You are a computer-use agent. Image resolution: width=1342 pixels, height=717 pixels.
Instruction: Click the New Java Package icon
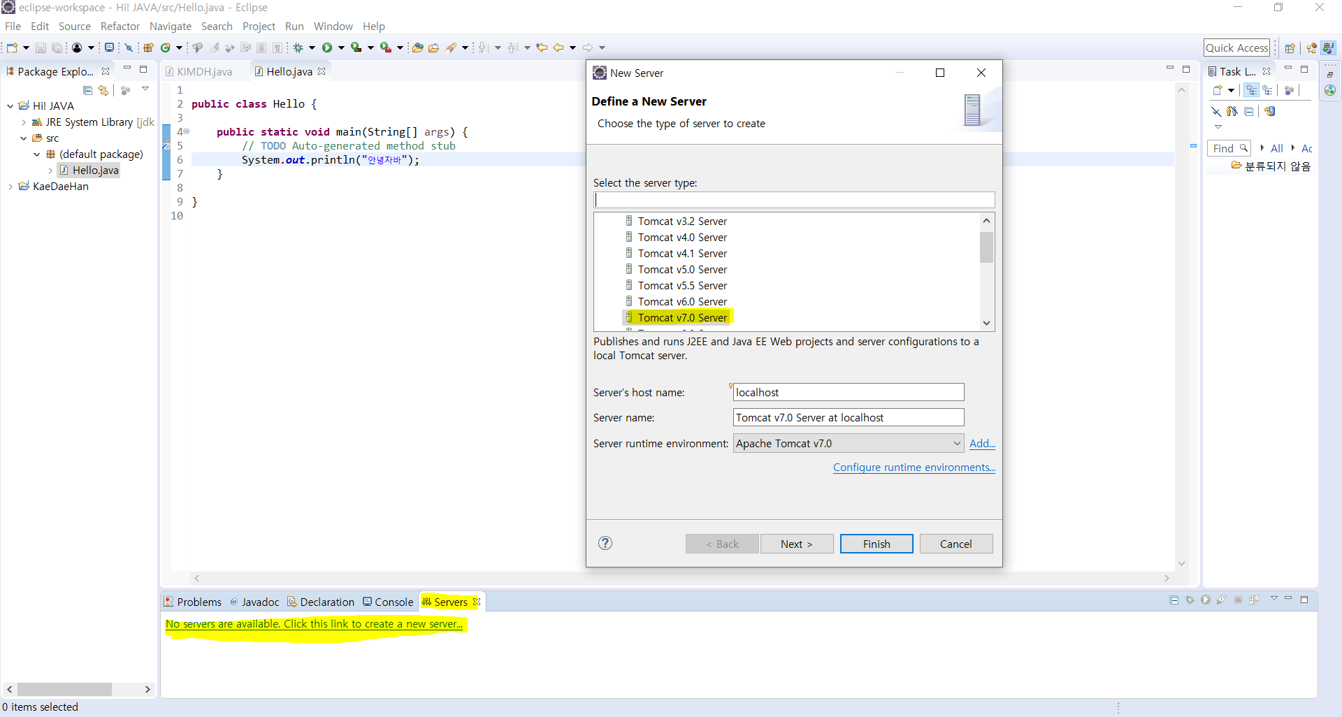pos(148,48)
